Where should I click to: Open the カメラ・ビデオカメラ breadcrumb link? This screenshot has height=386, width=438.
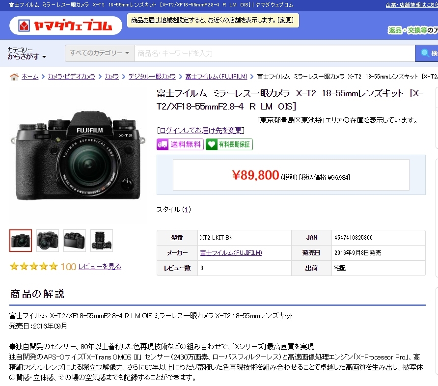(x=72, y=77)
